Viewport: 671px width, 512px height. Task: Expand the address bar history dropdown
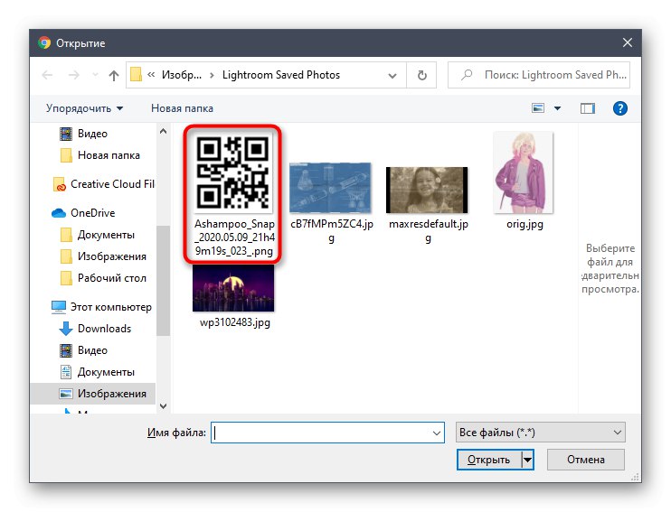tap(392, 76)
